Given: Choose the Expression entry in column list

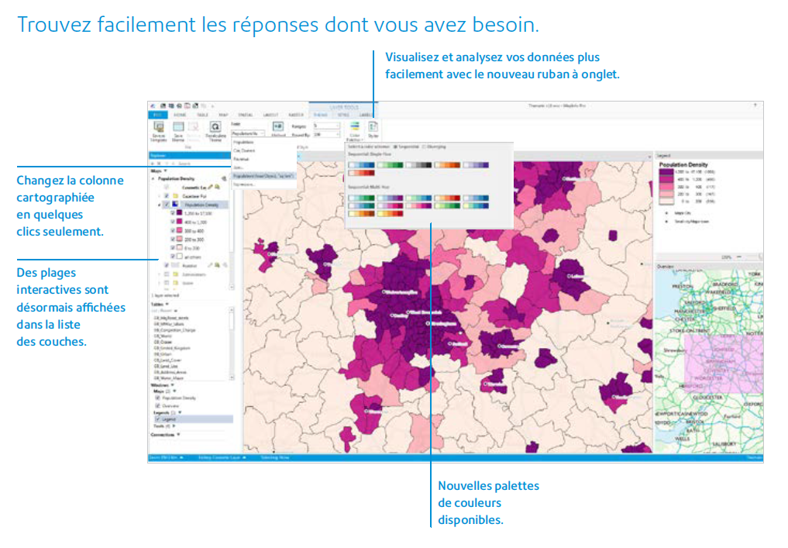Looking at the screenshot, I should 263,184.
